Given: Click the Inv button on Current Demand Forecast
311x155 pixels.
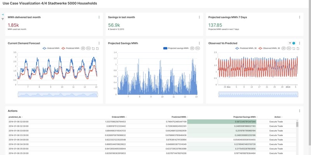Looking at the screenshot, I should [88, 48].
